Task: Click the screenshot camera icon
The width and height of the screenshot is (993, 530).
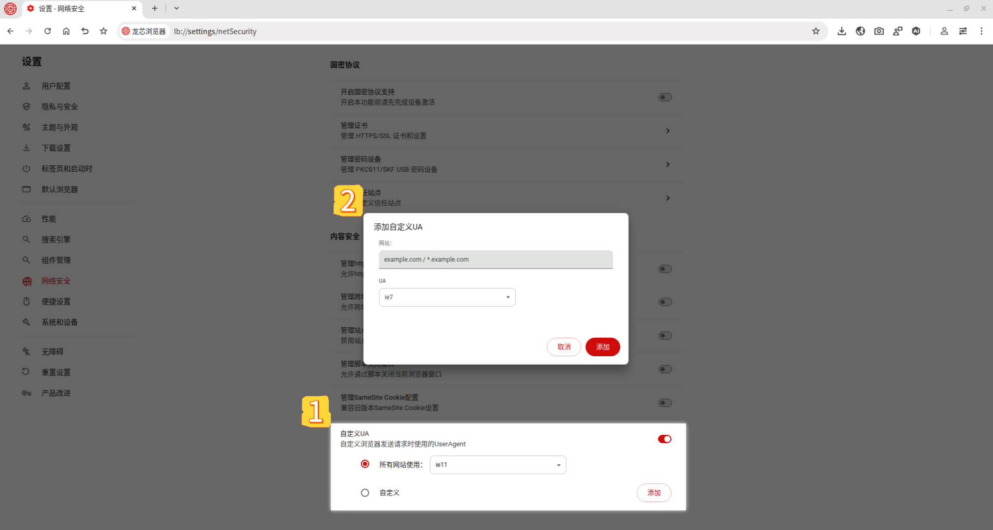Action: point(879,31)
